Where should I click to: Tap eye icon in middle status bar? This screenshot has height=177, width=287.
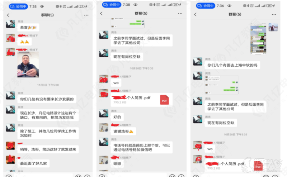pos(136,5)
